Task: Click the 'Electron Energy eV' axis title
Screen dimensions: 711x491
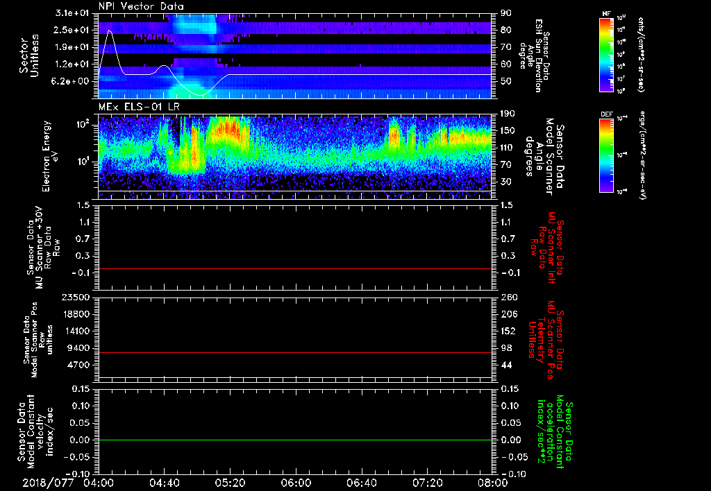Action: [x=51, y=156]
